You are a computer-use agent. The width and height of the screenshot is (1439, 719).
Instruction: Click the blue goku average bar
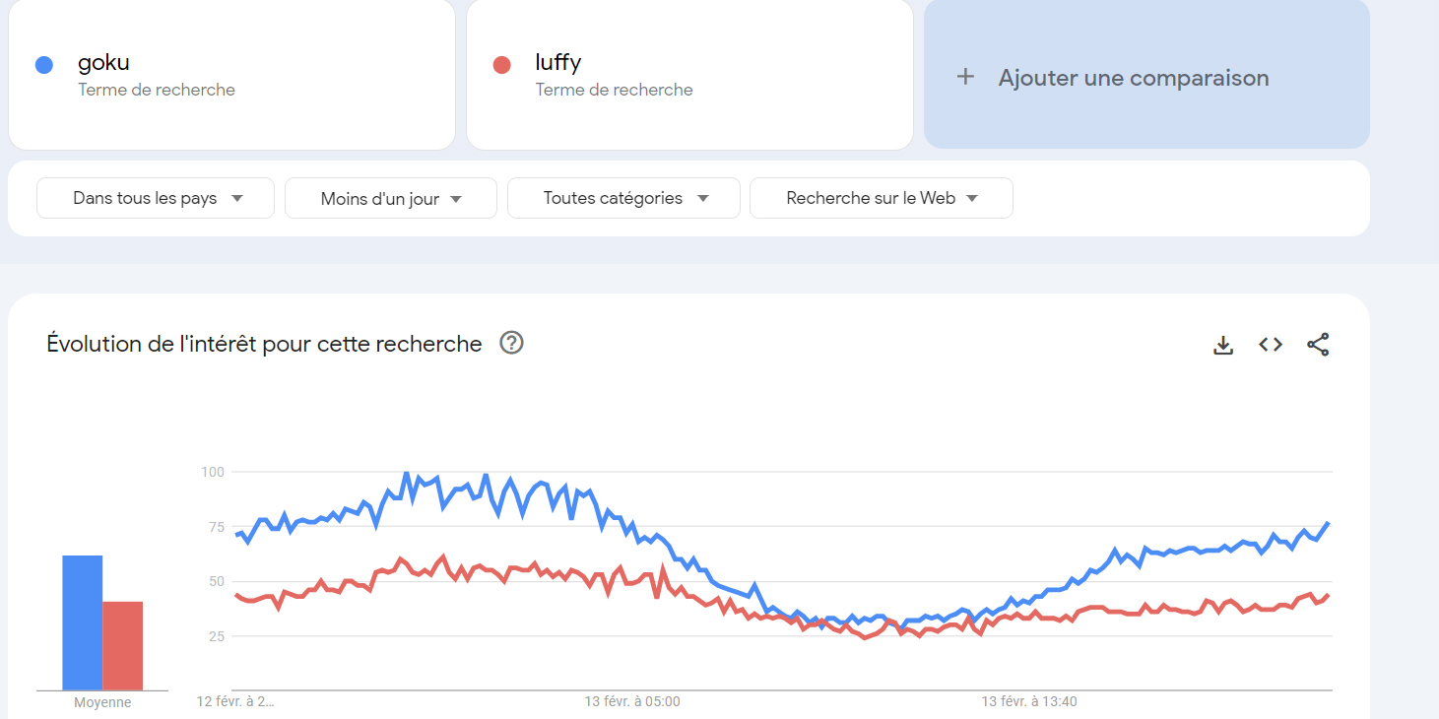(82, 622)
